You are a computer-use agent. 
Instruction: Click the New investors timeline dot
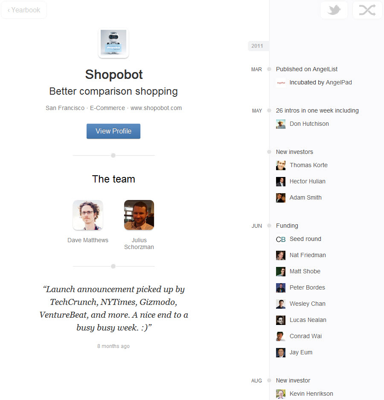coord(269,152)
